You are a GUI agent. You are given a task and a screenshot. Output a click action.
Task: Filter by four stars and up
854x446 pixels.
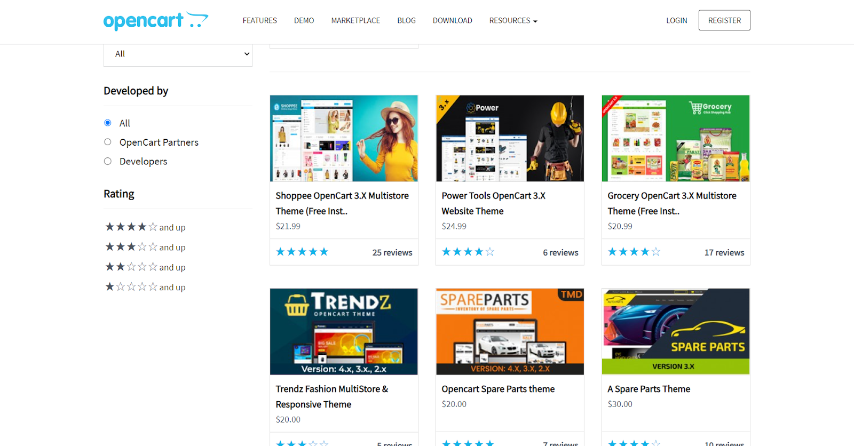145,227
